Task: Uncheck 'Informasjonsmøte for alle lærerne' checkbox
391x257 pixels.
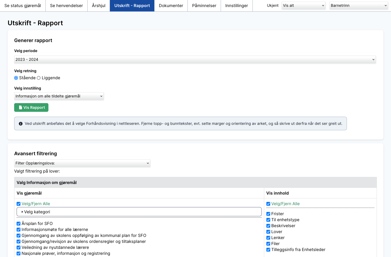Action: pos(19,230)
